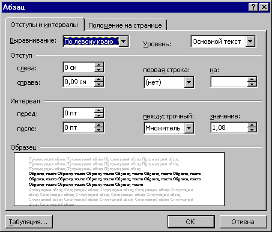Increase the на: value with up arrow
The height and width of the screenshot is (232, 272).
tap(252, 79)
